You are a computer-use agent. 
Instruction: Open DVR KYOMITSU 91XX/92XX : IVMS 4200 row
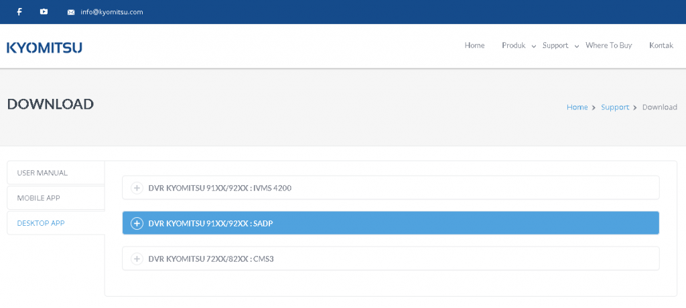[x=391, y=188]
